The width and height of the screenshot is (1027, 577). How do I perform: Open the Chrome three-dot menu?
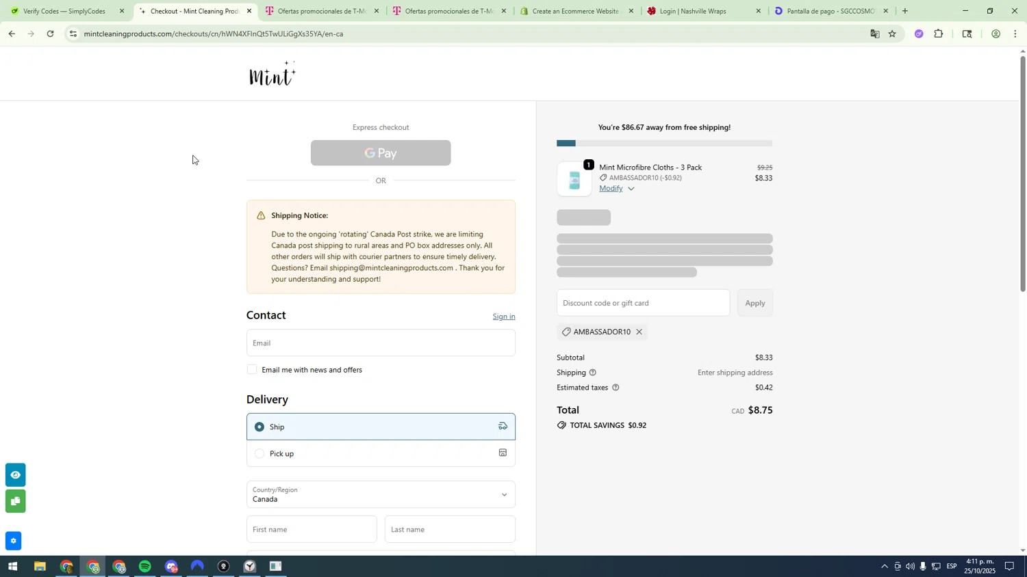[1015, 33]
